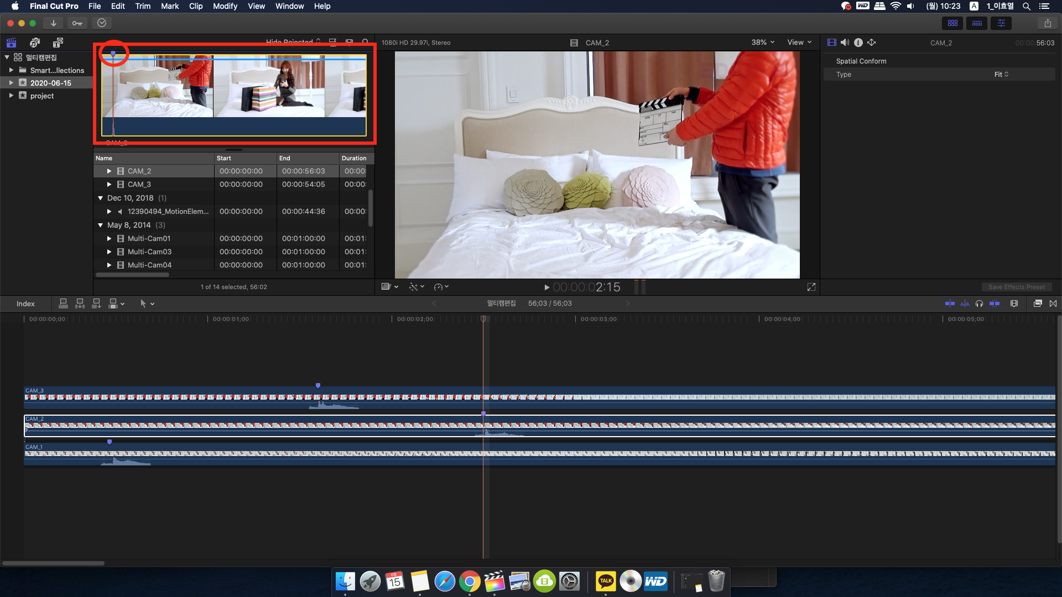The image size is (1062, 597).
Task: Open the Keyword Editor key icon
Action: click(x=77, y=23)
